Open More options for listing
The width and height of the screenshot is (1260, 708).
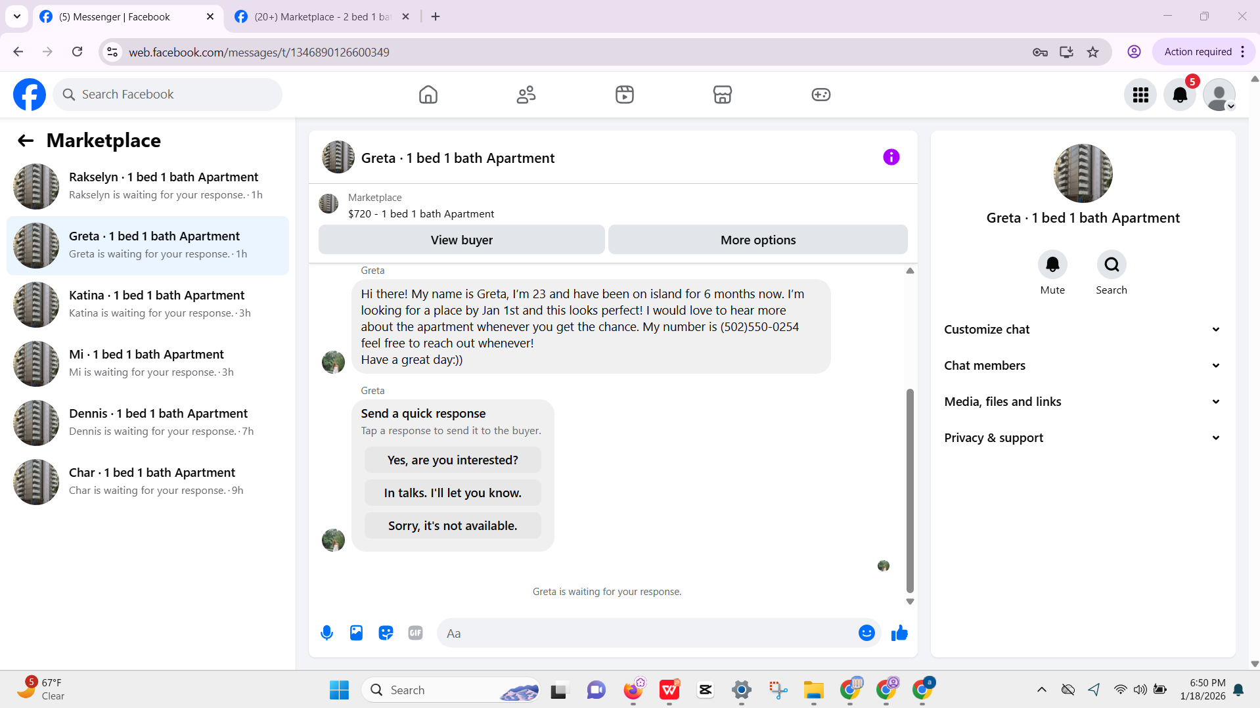758,240
